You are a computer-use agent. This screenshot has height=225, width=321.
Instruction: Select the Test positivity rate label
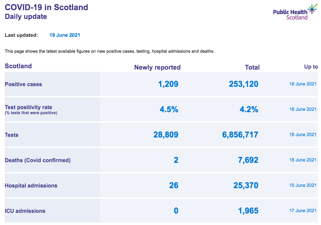(28, 107)
